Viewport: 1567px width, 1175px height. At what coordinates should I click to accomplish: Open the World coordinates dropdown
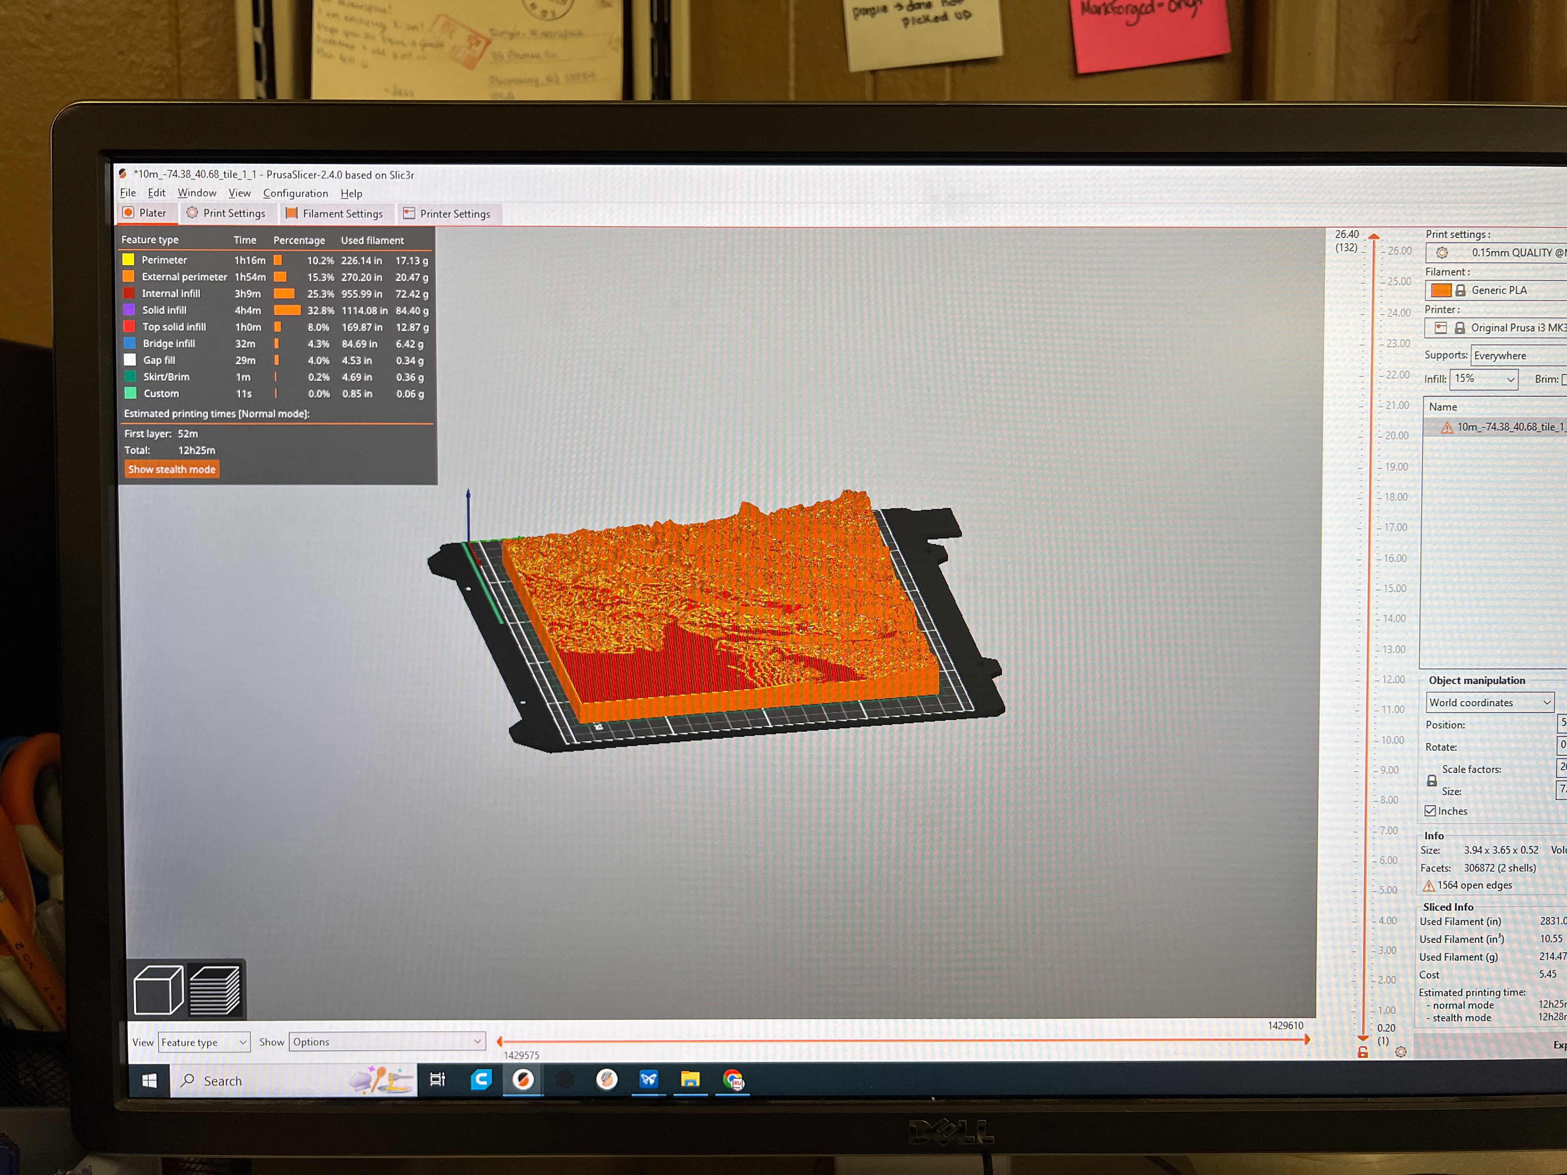tap(1490, 703)
